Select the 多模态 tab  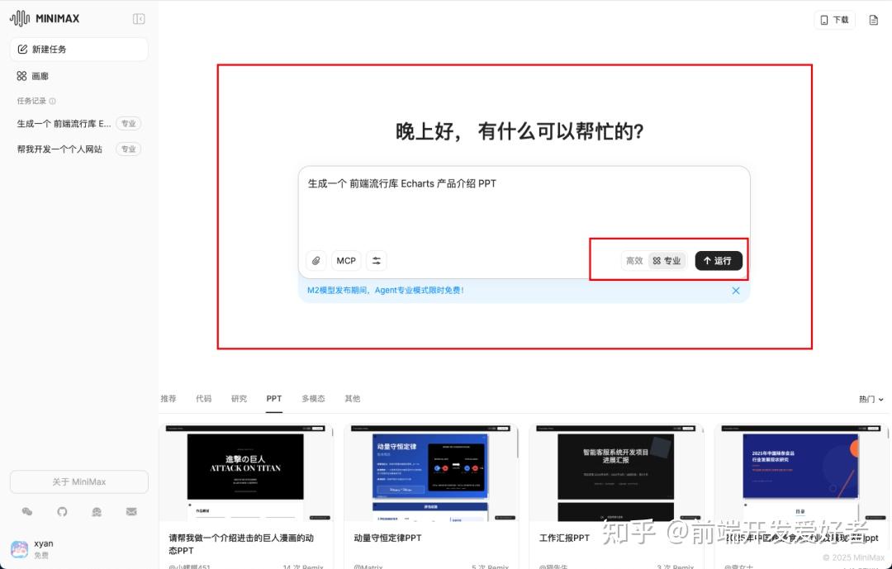313,399
